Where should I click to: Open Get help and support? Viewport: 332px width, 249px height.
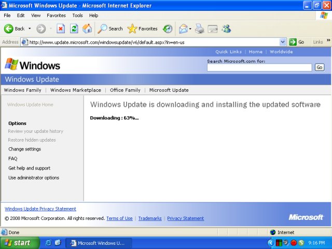pyautogui.click(x=29, y=168)
